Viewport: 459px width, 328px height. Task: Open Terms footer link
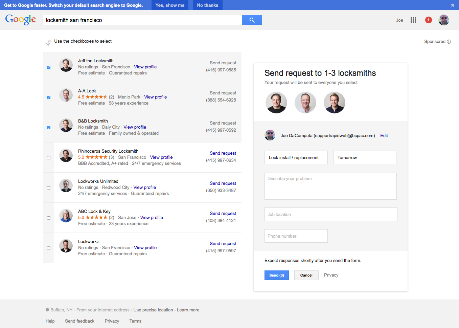(x=135, y=321)
